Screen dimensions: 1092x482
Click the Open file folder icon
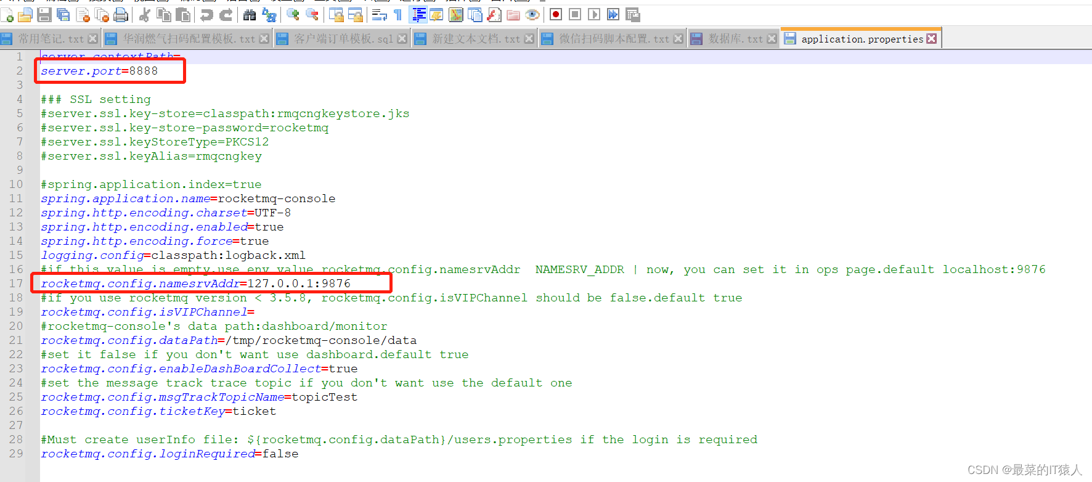(x=25, y=15)
